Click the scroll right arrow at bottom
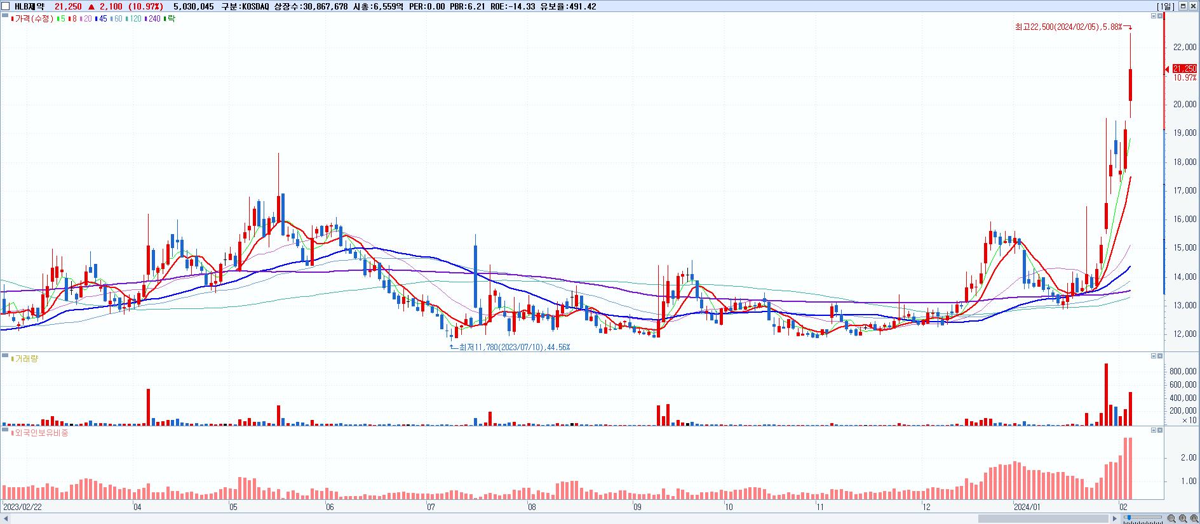The width and height of the screenshot is (1200, 524). tap(1115, 518)
